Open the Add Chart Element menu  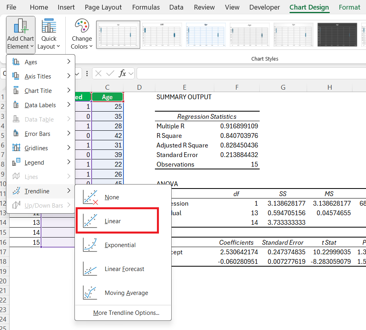(21, 35)
